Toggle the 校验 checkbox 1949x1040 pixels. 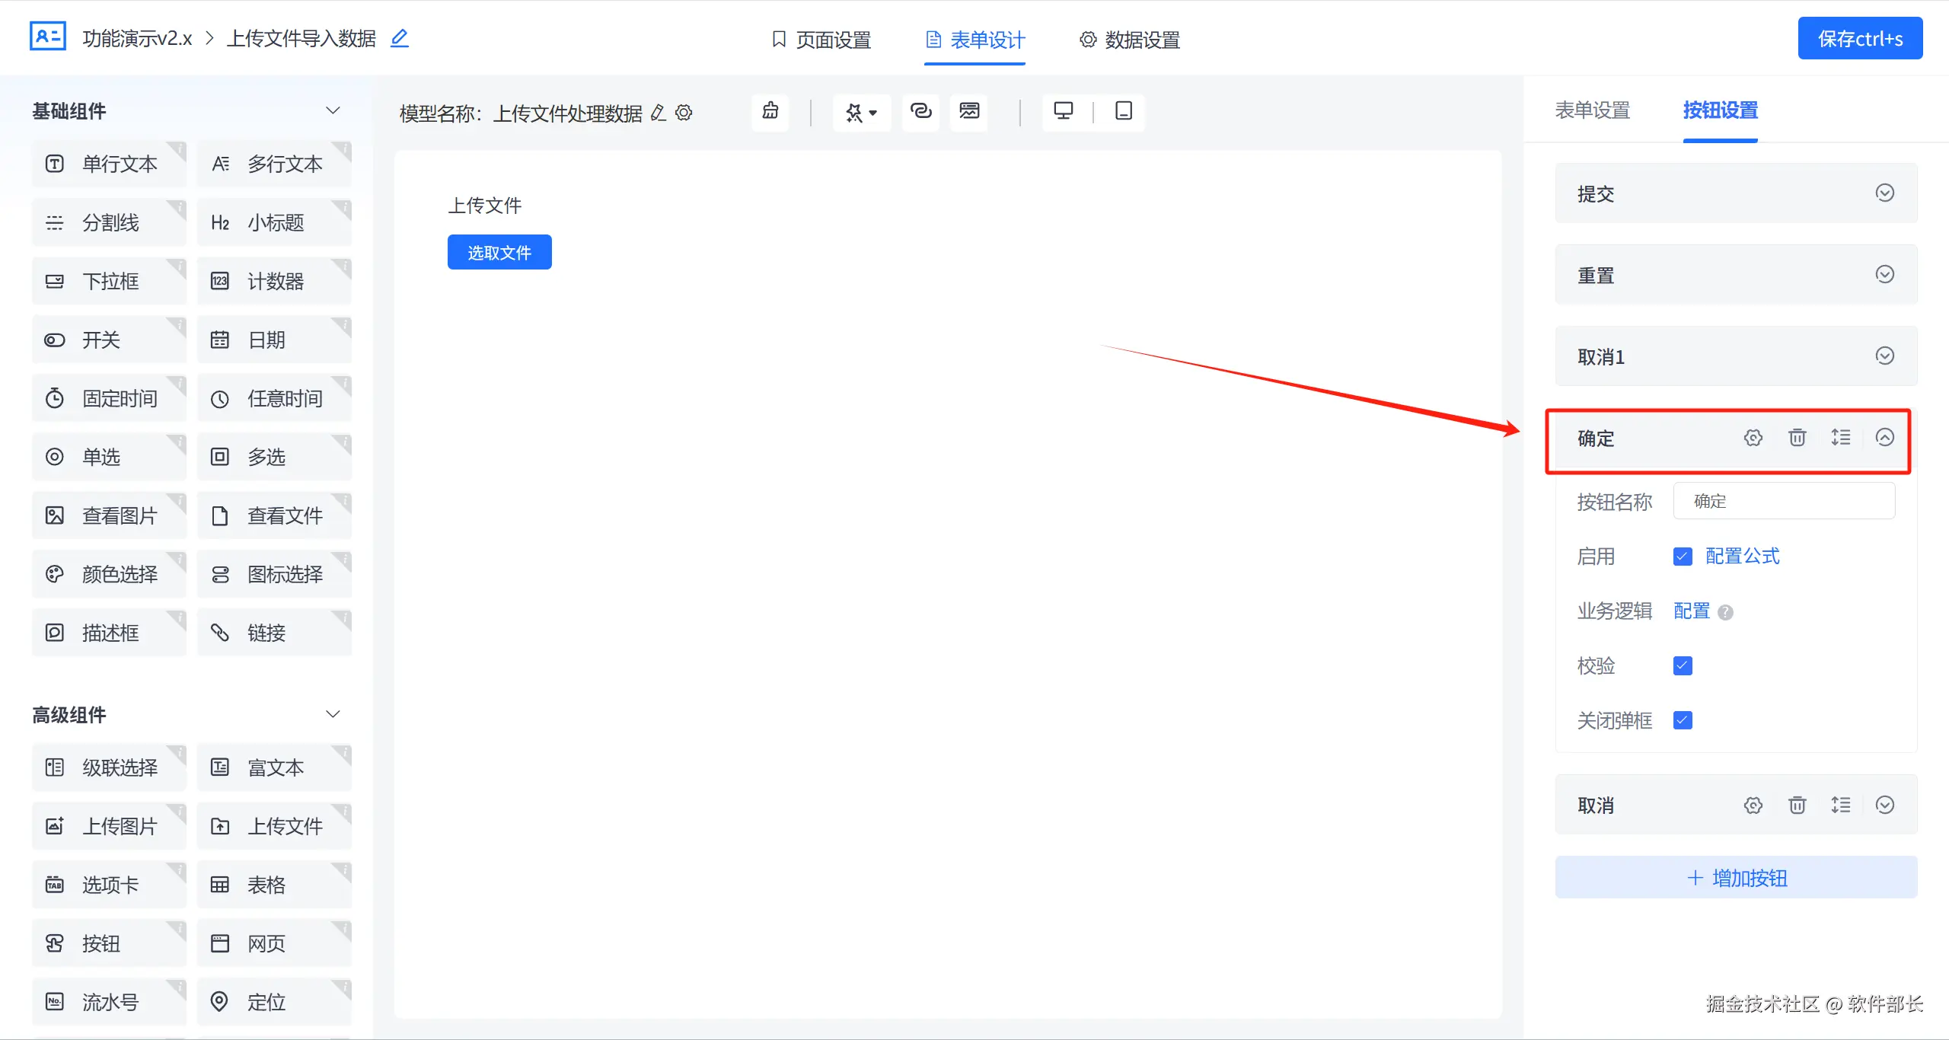pyautogui.click(x=1683, y=666)
